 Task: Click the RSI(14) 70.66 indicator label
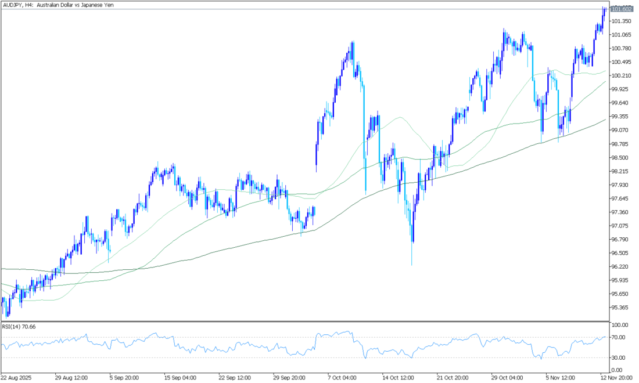pyautogui.click(x=19, y=327)
